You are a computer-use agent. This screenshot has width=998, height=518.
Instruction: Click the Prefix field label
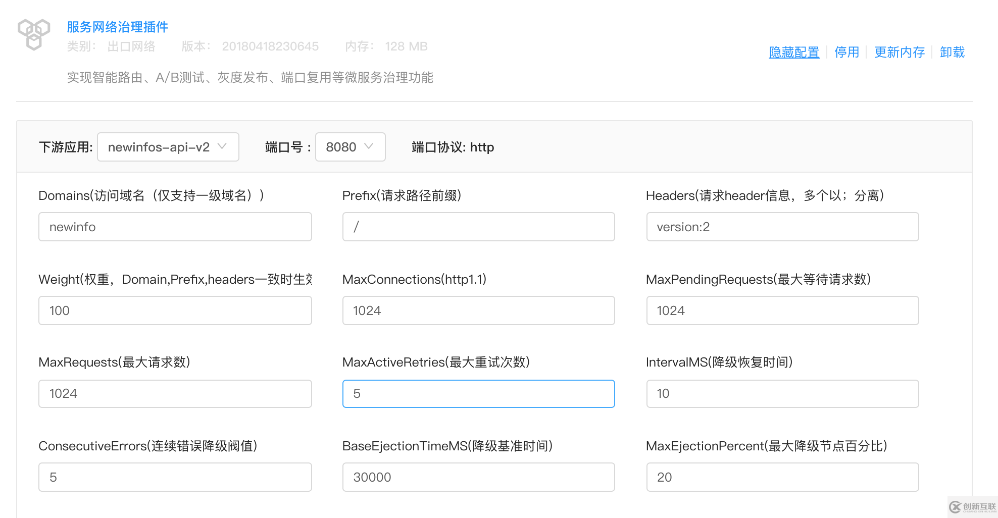coord(402,195)
